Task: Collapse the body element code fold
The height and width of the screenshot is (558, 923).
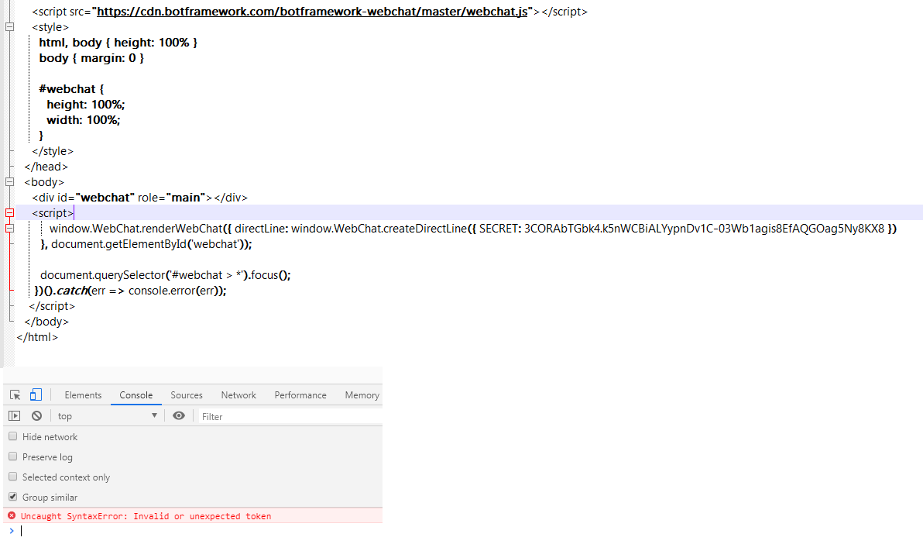Action: pyautogui.click(x=9, y=181)
